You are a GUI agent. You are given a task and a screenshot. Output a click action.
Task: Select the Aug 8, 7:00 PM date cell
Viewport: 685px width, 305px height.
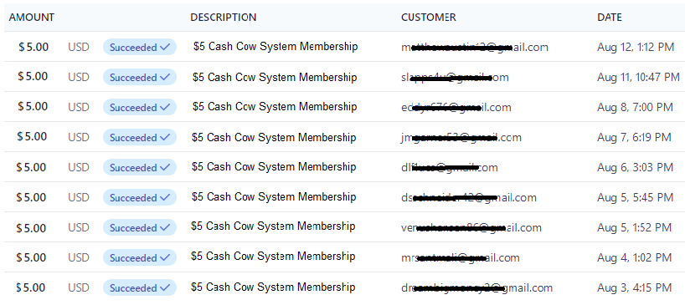pyautogui.click(x=636, y=107)
